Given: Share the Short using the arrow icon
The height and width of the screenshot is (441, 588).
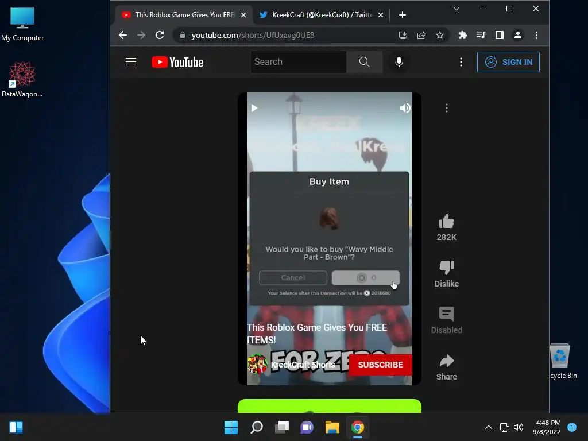Looking at the screenshot, I should [446, 361].
